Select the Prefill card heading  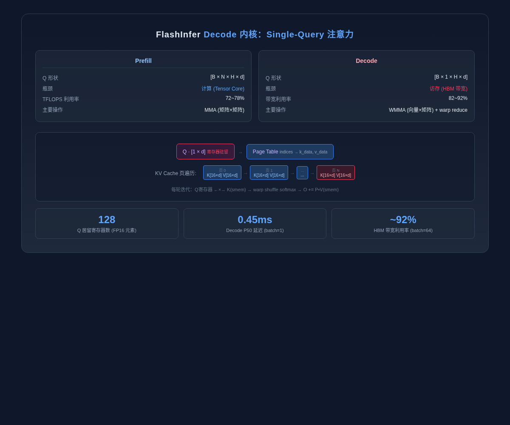click(143, 61)
